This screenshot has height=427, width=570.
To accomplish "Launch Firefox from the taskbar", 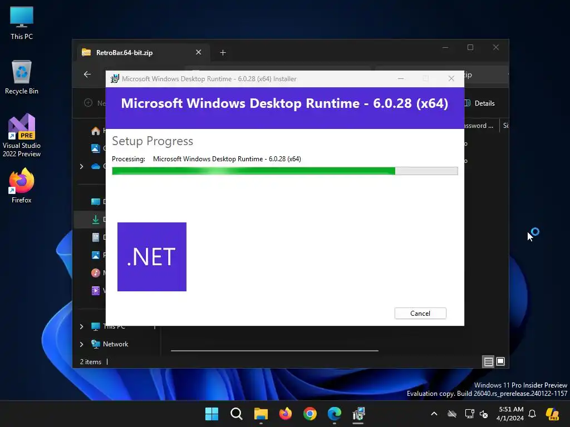I will click(x=286, y=414).
